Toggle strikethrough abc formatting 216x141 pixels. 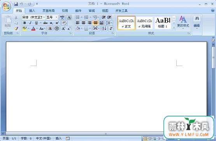click(45, 23)
